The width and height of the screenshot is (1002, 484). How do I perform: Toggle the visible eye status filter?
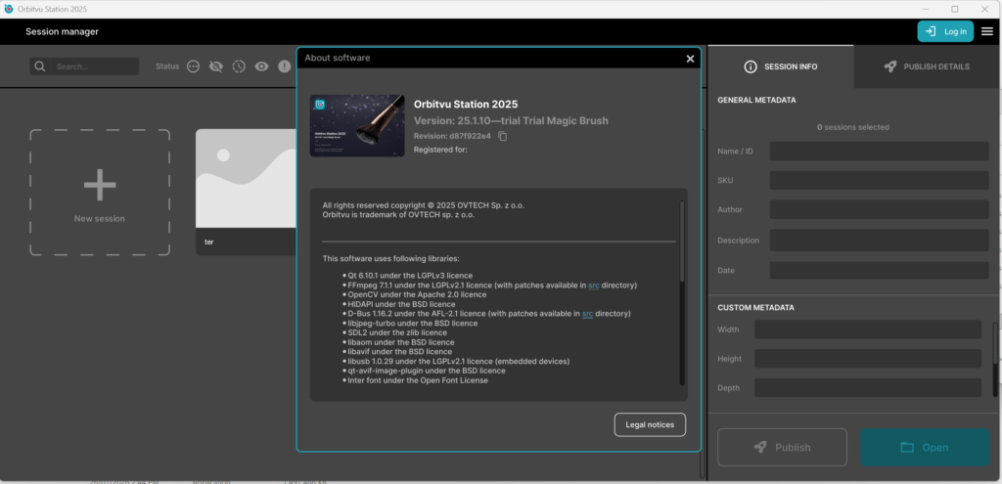pyautogui.click(x=261, y=66)
